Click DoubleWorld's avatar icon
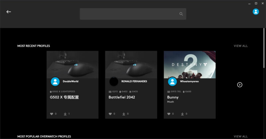This screenshot has width=266, height=139. point(55,81)
